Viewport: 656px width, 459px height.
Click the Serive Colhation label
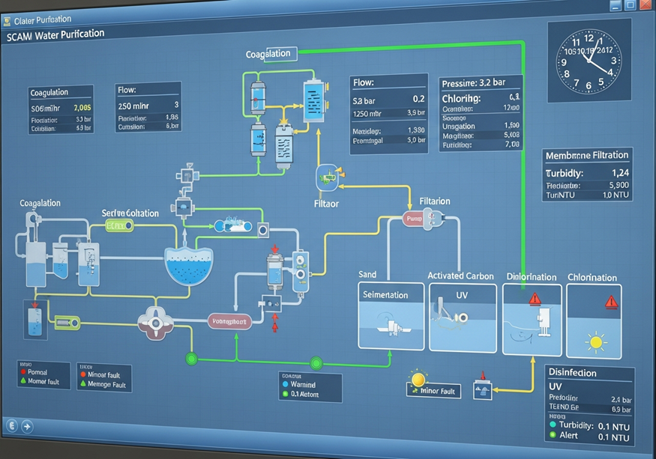[x=130, y=213]
